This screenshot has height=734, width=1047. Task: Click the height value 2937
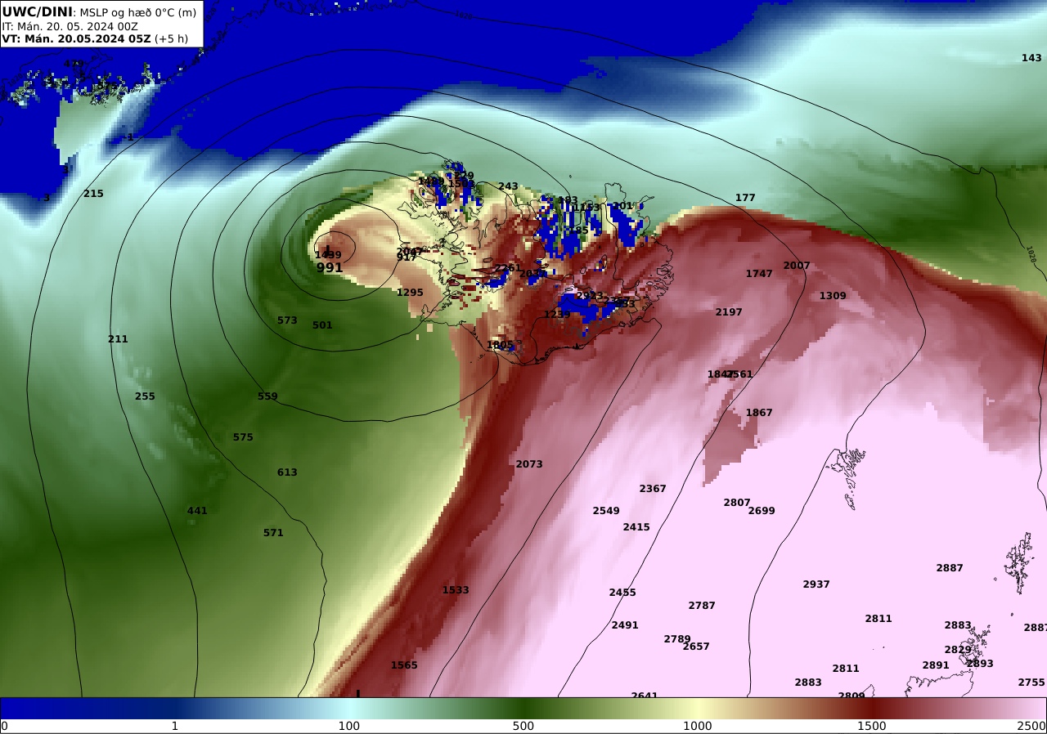[x=816, y=584]
